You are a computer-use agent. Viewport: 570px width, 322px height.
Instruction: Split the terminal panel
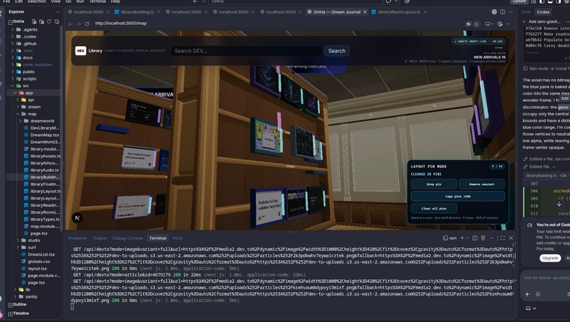[x=475, y=238]
